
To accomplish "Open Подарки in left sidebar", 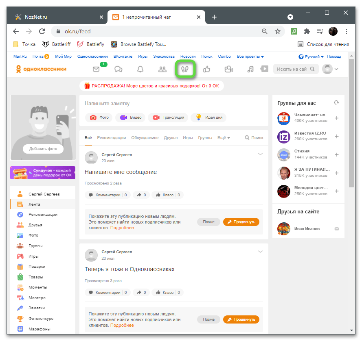I will [43, 267].
